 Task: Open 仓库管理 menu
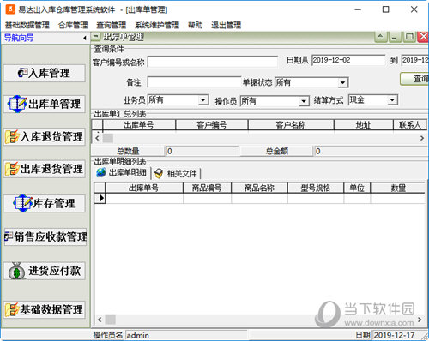tap(73, 25)
